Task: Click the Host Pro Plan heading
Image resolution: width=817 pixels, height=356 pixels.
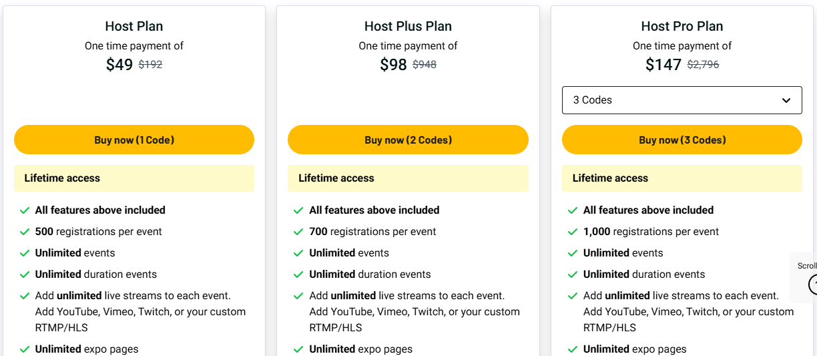Action: 682,26
